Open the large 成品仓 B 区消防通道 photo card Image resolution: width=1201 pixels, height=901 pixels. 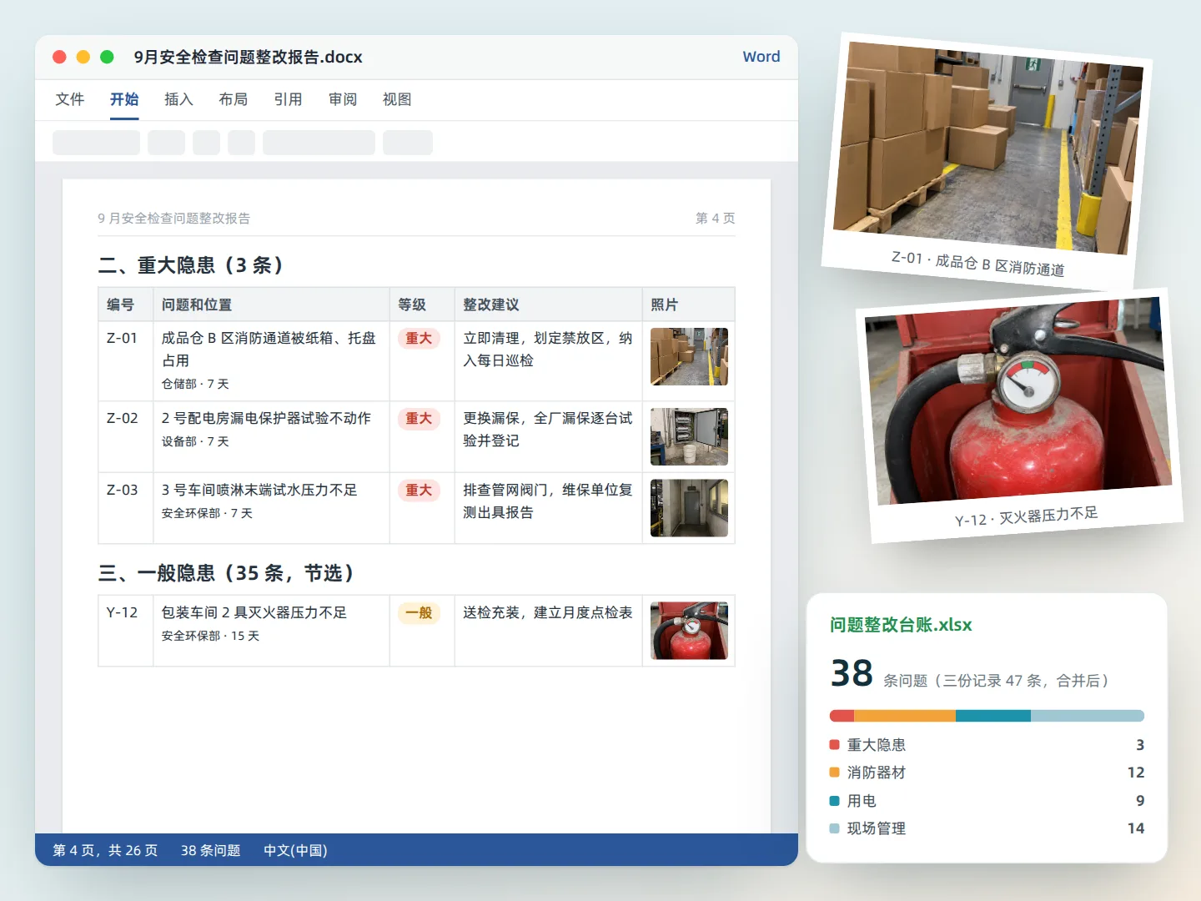(x=987, y=161)
